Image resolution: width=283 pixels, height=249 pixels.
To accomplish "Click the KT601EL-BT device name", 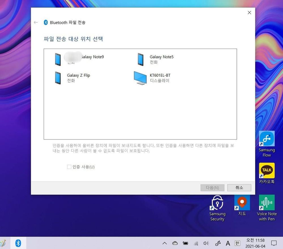I will [x=160, y=75].
